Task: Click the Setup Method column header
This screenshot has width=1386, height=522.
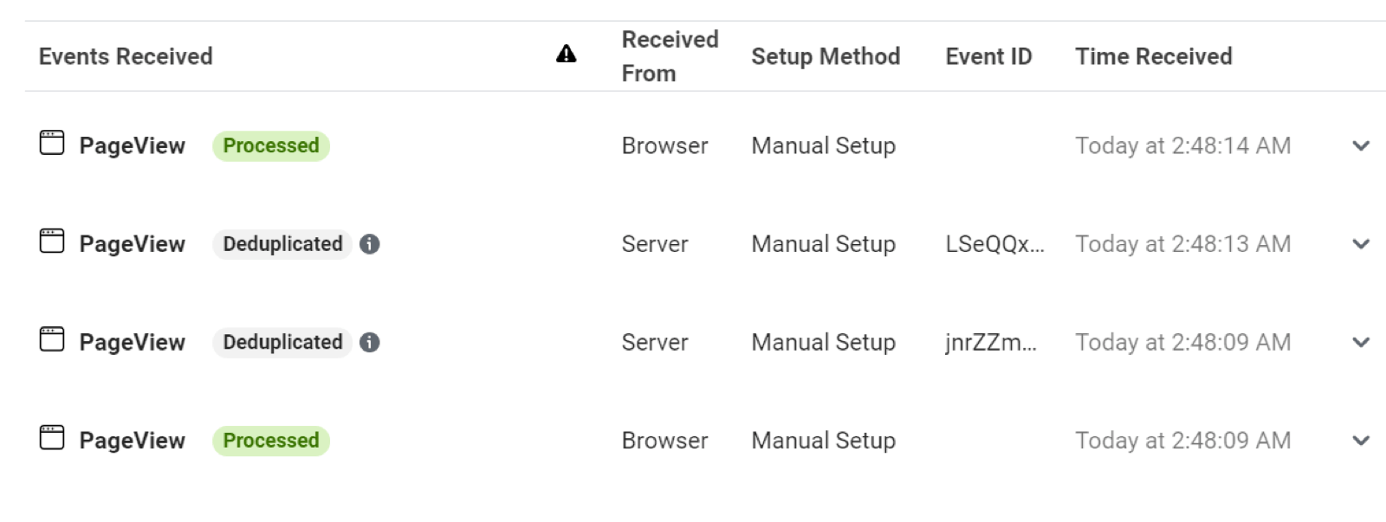Action: 826,56
